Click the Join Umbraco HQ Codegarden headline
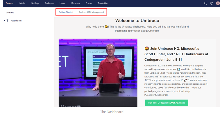The height and width of the screenshot is (117, 220). tap(176, 54)
